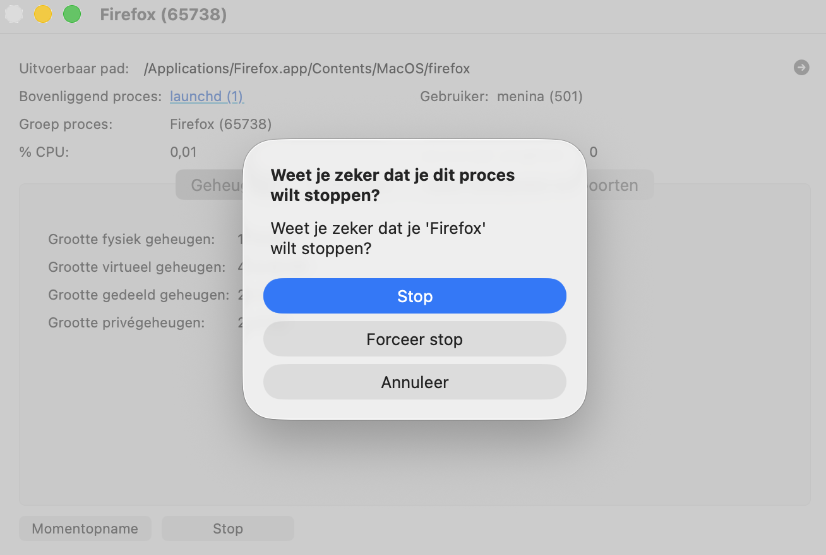Confirm with the blue Stop button

tap(414, 296)
